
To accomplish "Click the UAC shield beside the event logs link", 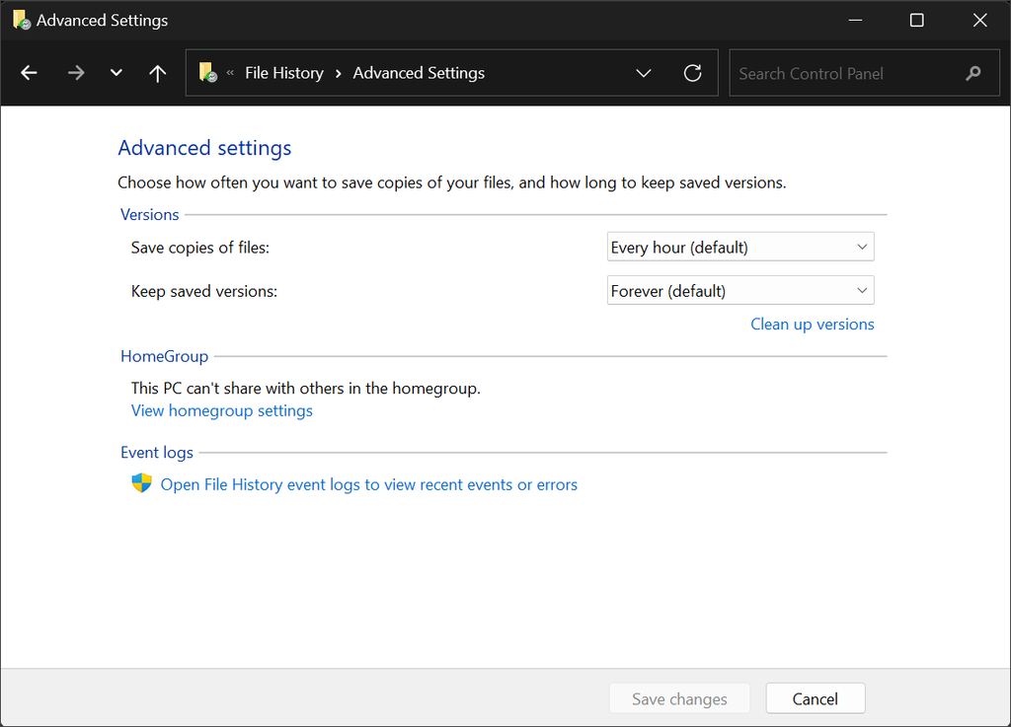I will 141,483.
